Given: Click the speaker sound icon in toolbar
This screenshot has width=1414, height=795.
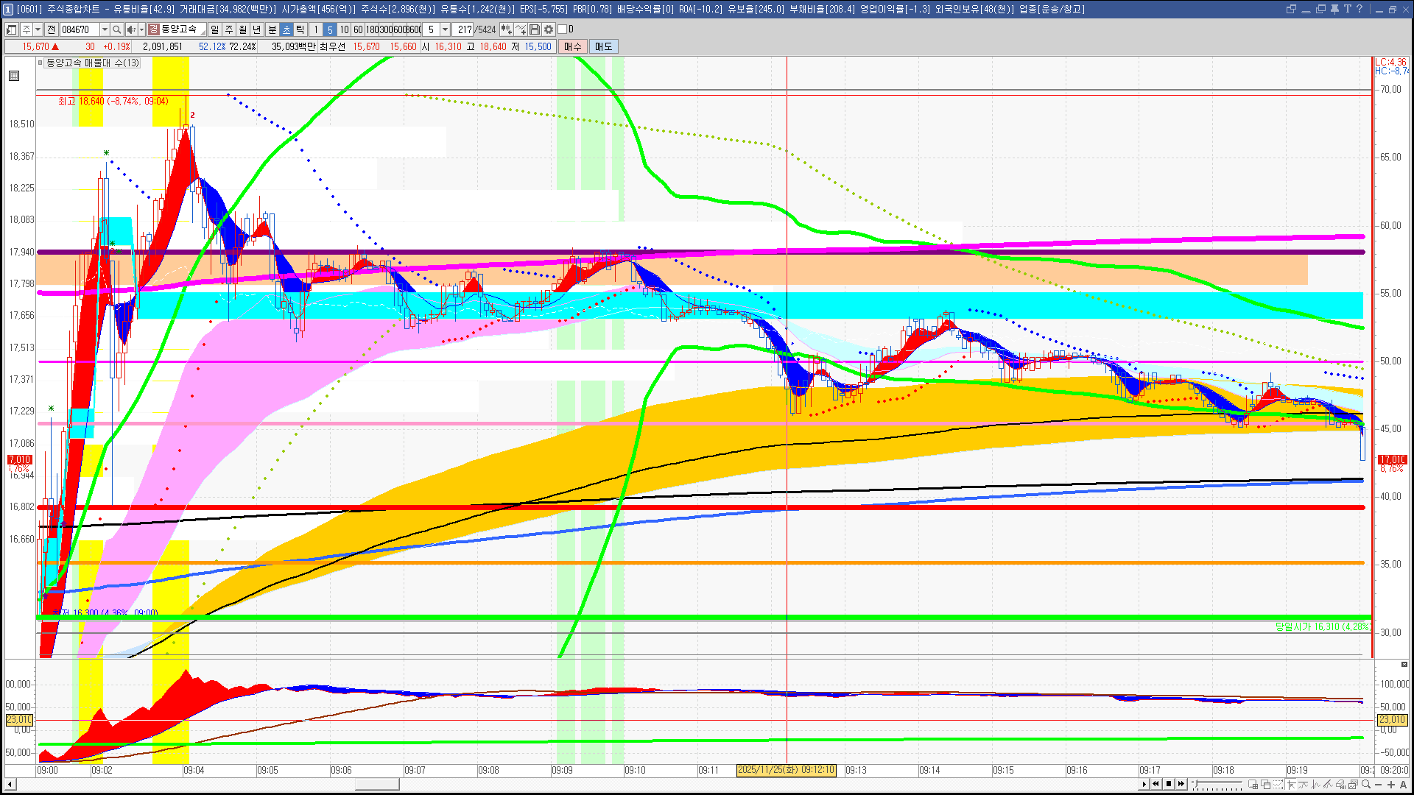Looking at the screenshot, I should click(x=130, y=29).
